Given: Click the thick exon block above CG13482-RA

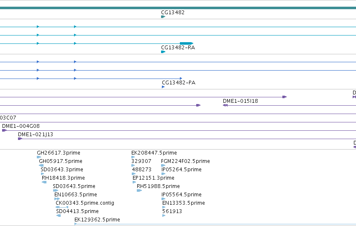Looking at the screenshot, I should [187, 43].
